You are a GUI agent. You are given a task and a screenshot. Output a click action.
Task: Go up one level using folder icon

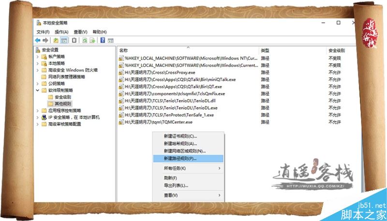pos(56,41)
